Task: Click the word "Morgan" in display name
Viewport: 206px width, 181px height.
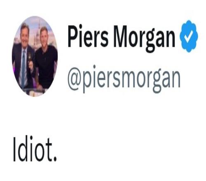Action: 144,39
